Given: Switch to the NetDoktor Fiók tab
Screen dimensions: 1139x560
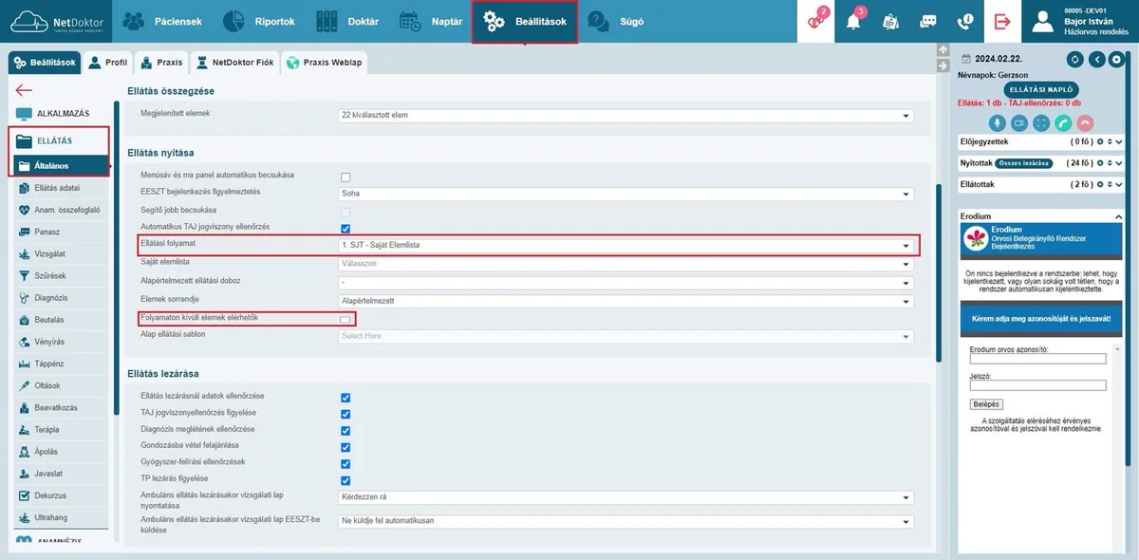Looking at the screenshot, I should coord(234,63).
